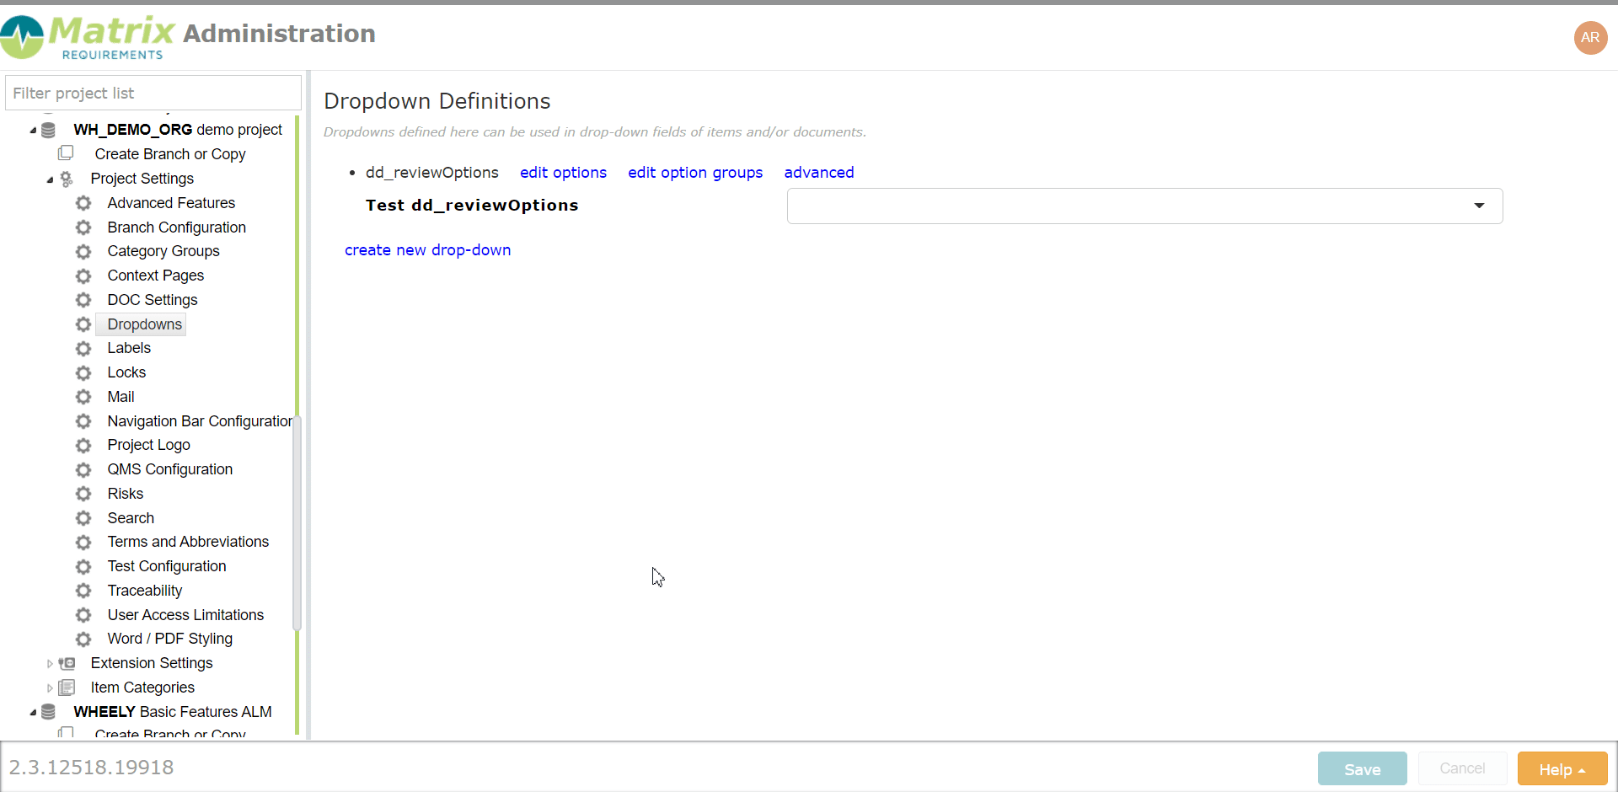Screen dimensions: 1618x792
Task: Click the gear icon beside Advanced Features
Action: 83,203
